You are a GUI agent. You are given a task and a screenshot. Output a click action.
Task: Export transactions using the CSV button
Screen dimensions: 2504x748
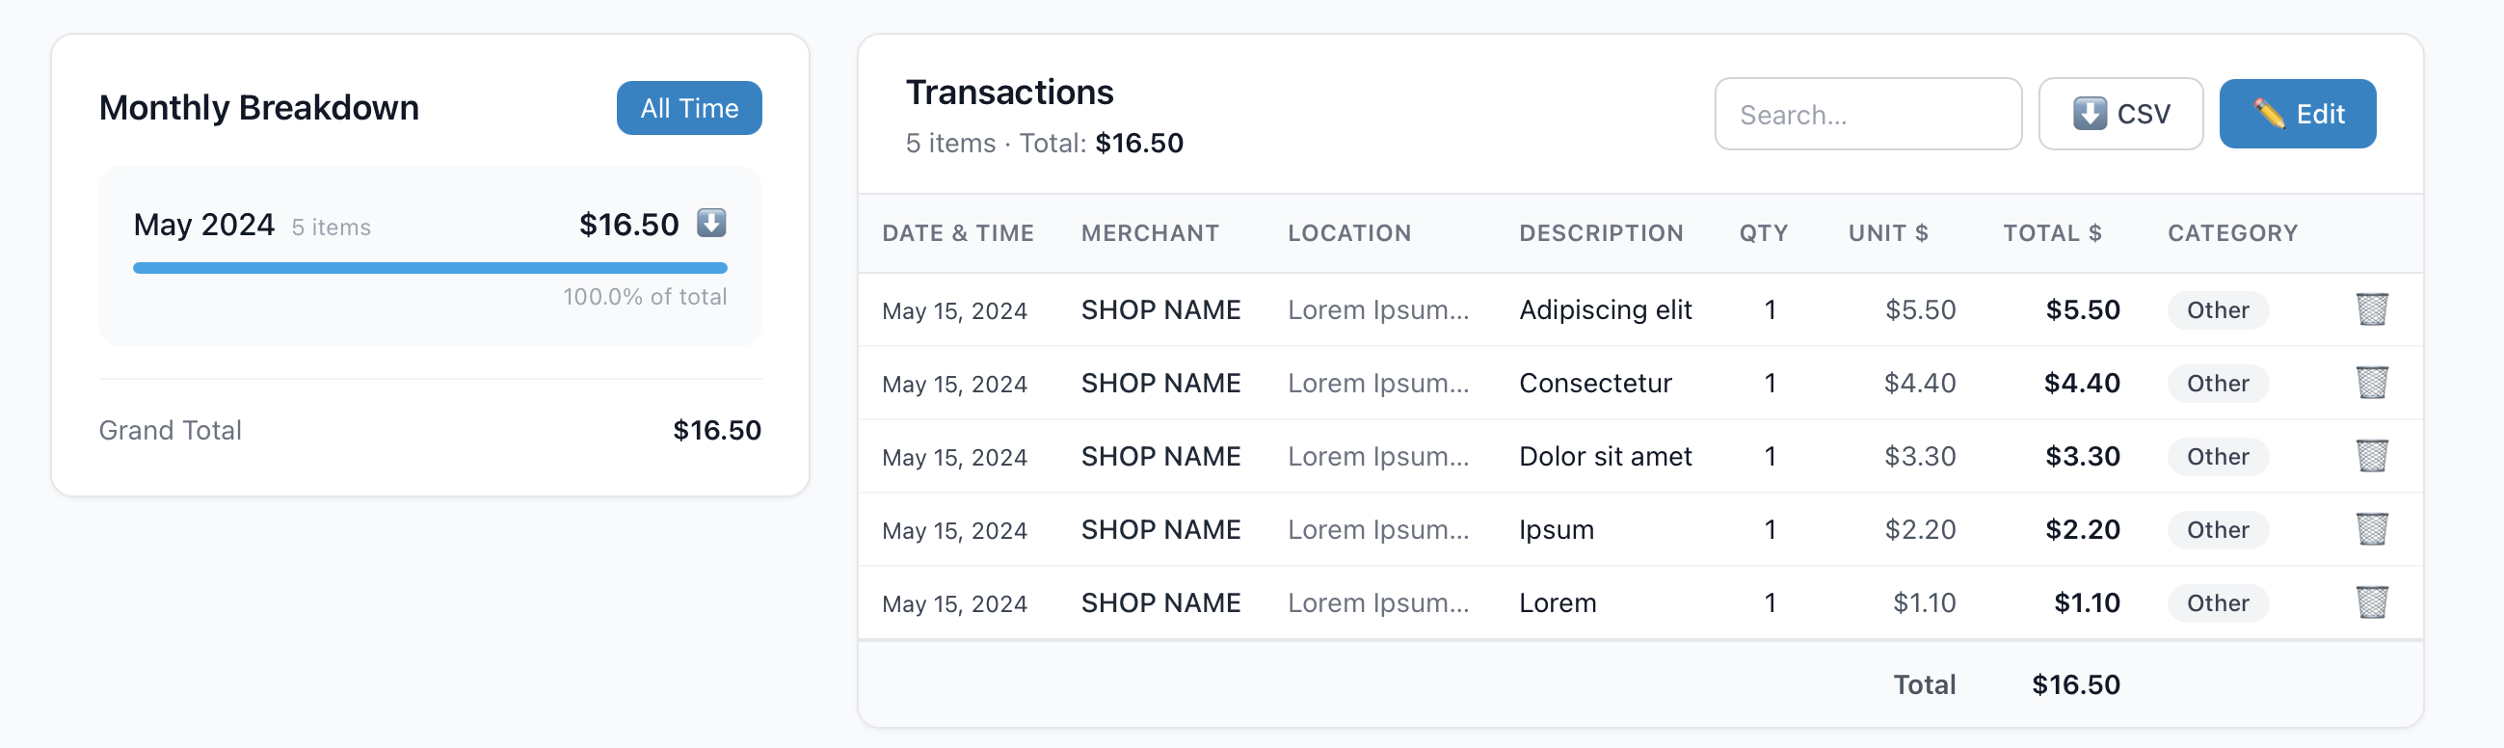(x=2121, y=114)
